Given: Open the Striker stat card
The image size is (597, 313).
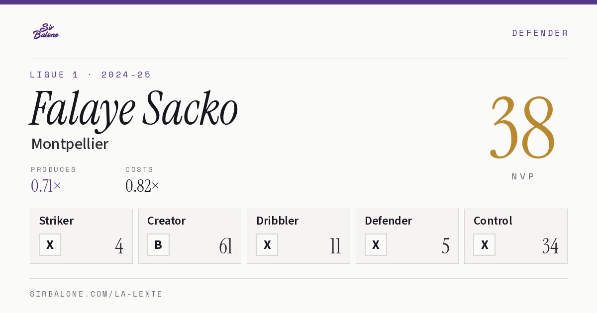Looking at the screenshot, I should 81,236.
